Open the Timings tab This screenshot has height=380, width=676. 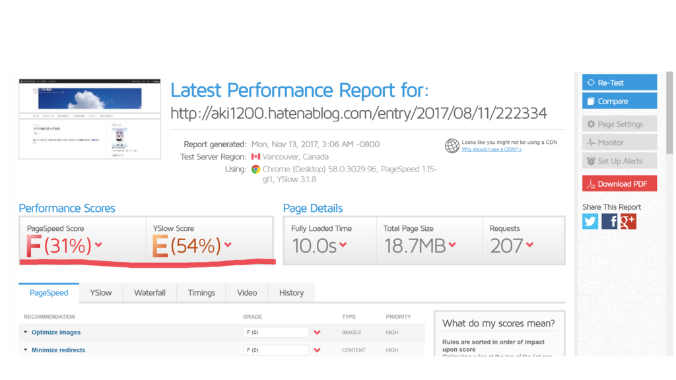201,293
